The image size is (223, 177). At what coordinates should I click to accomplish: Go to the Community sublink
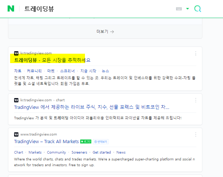[x=56, y=152]
